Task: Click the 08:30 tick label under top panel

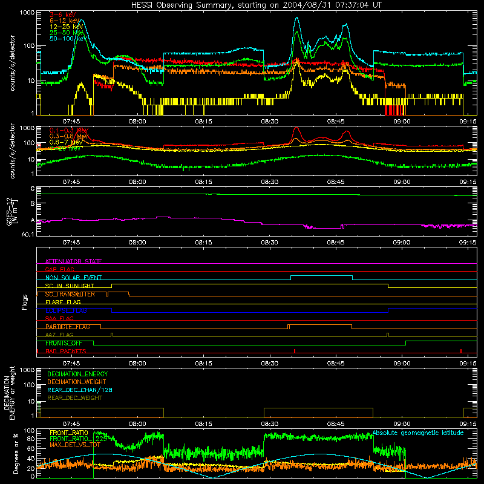Action: click(270, 122)
